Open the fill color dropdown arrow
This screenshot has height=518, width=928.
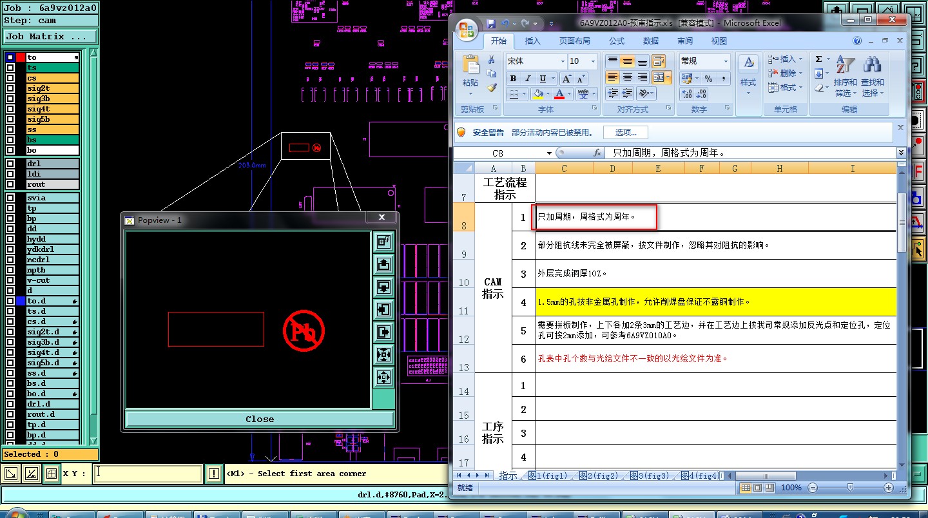pyautogui.click(x=546, y=94)
